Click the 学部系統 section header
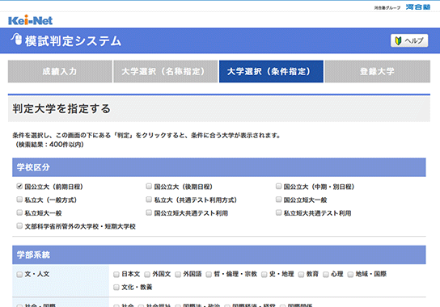Screen dimensions: 440x307 coord(219,254)
